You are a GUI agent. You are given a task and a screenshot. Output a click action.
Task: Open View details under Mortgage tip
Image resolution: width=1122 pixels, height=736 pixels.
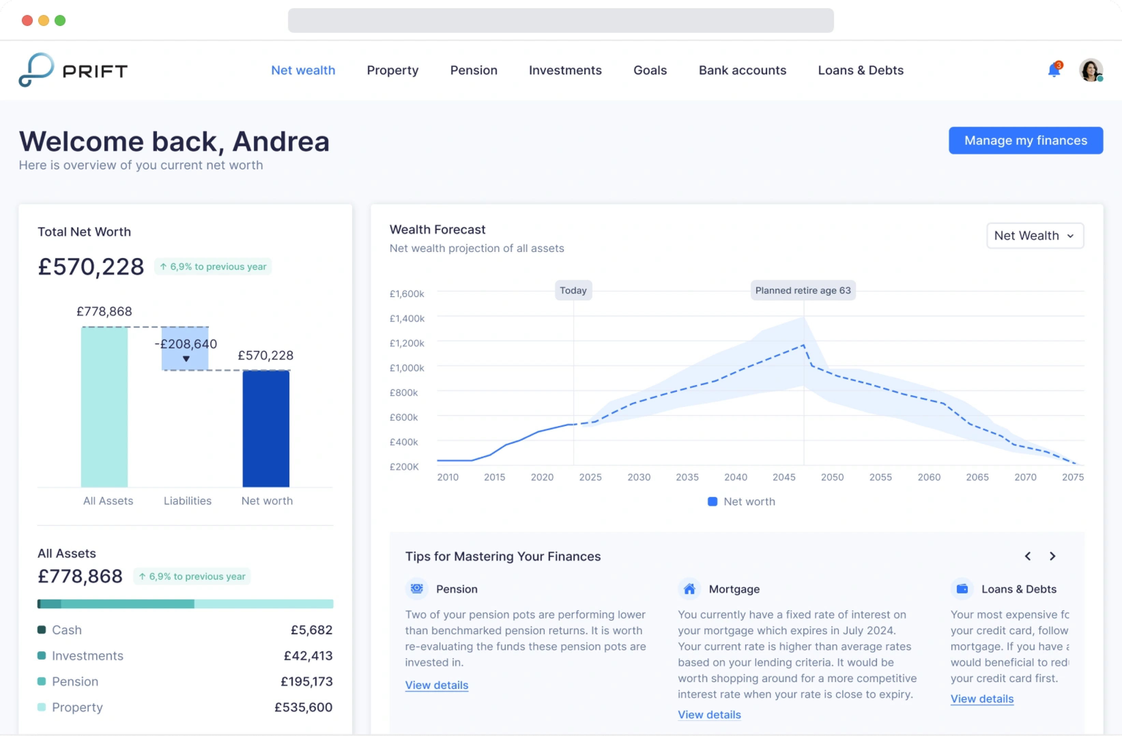pyautogui.click(x=709, y=715)
